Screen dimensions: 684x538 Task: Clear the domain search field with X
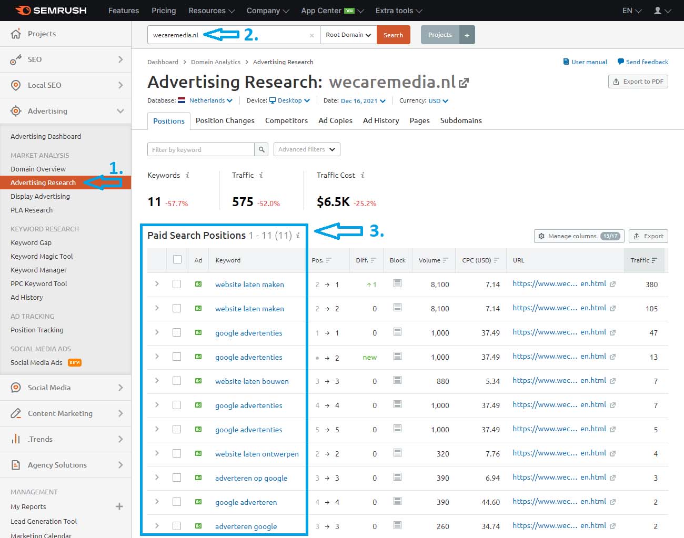(311, 35)
